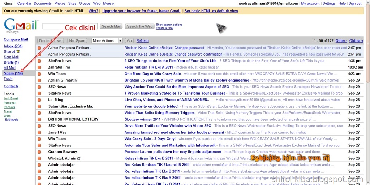Click the star icon next to Starred
Viewport: 370px width, 185px height.
(18, 51)
